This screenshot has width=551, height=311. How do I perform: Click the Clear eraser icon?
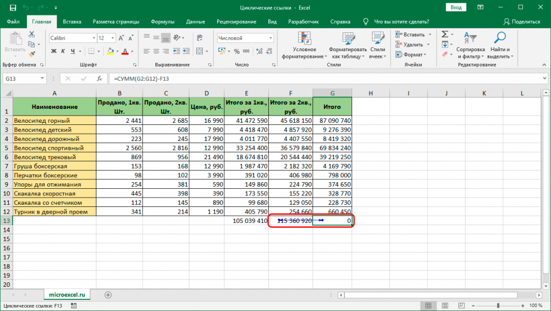(445, 54)
